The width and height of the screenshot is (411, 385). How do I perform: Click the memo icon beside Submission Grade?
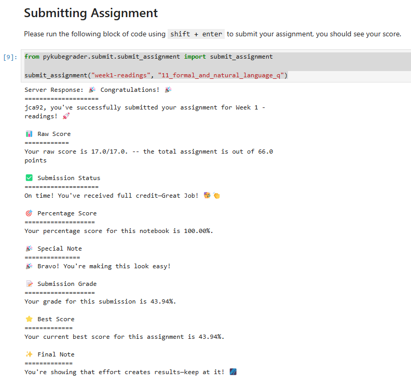click(x=29, y=284)
